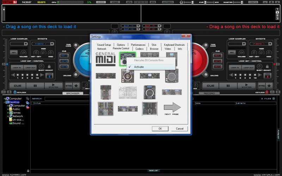Expand the Public folder node
Image resolution: width=282 pixels, height=176 pixels.
(8, 109)
